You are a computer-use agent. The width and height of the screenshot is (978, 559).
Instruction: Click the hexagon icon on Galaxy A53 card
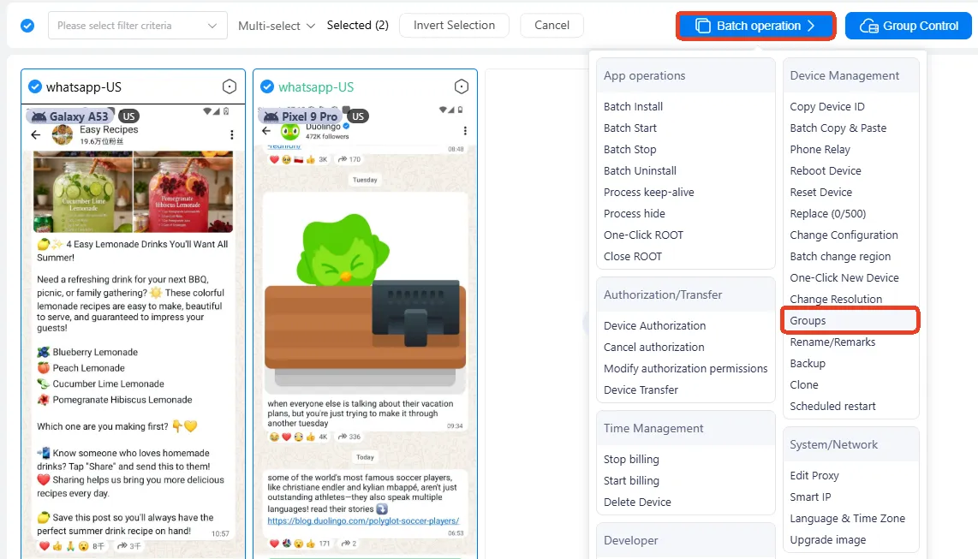coord(230,86)
